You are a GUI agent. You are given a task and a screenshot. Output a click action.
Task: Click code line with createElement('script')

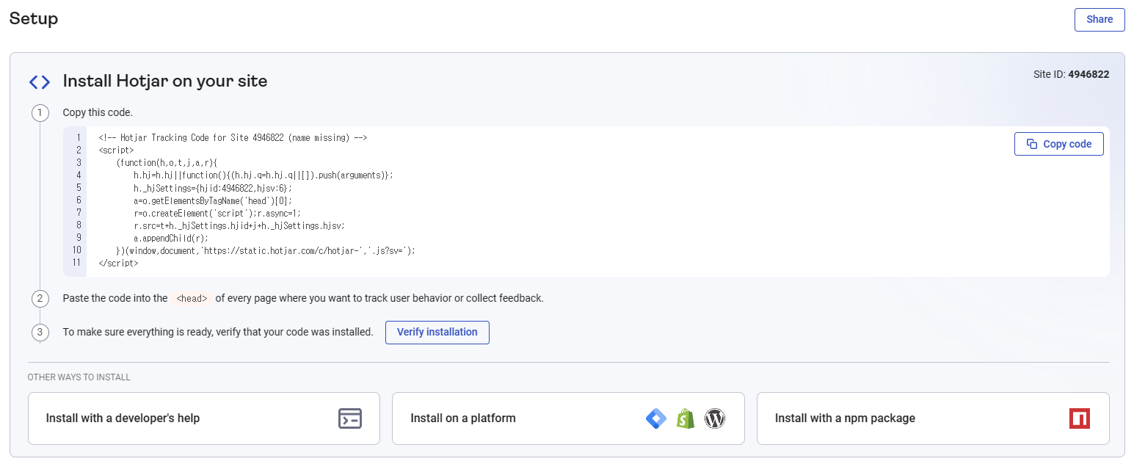point(217,212)
